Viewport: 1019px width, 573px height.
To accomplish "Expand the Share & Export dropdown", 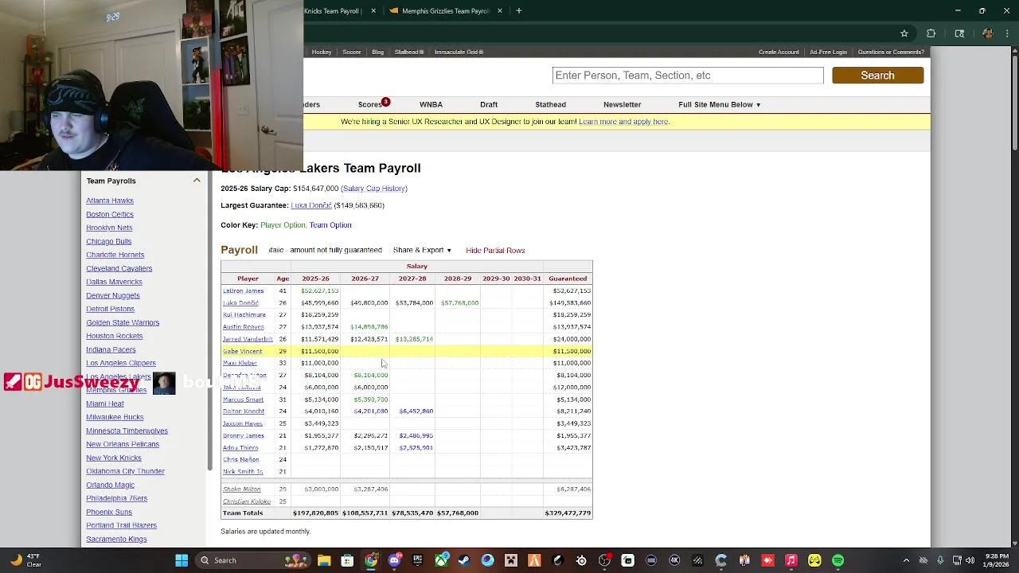I will (x=422, y=250).
